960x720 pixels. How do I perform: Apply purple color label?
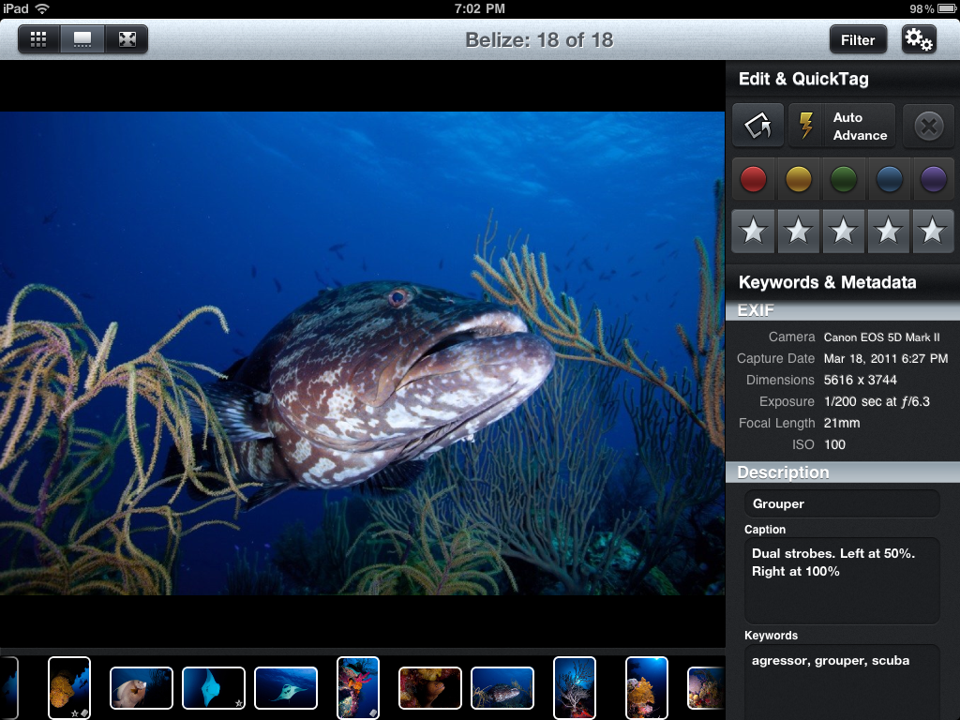click(x=933, y=179)
